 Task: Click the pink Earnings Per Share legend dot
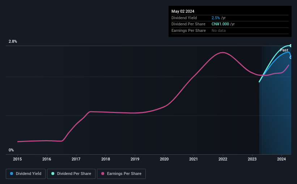click(x=103, y=173)
